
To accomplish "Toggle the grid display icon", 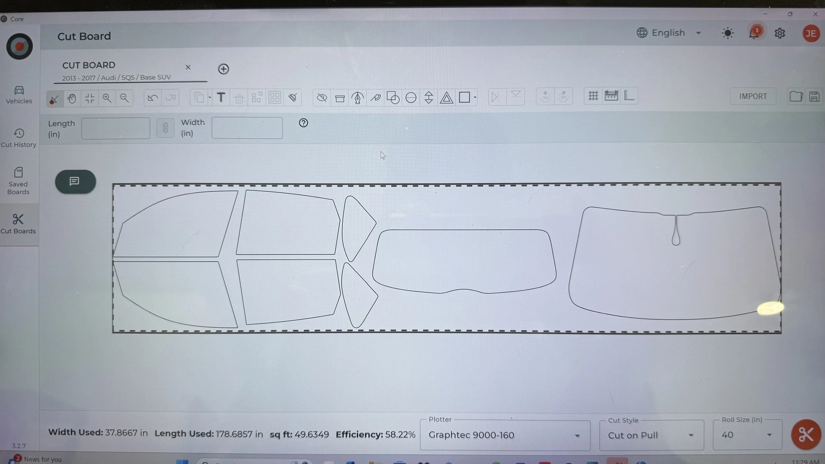I will [593, 96].
